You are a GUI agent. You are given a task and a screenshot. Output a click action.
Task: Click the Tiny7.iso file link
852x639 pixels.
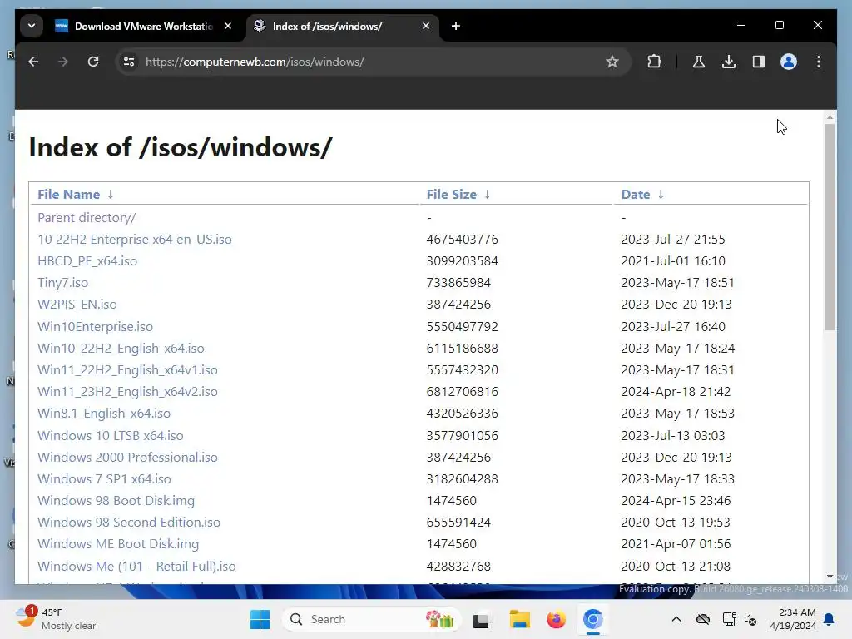coord(62,283)
